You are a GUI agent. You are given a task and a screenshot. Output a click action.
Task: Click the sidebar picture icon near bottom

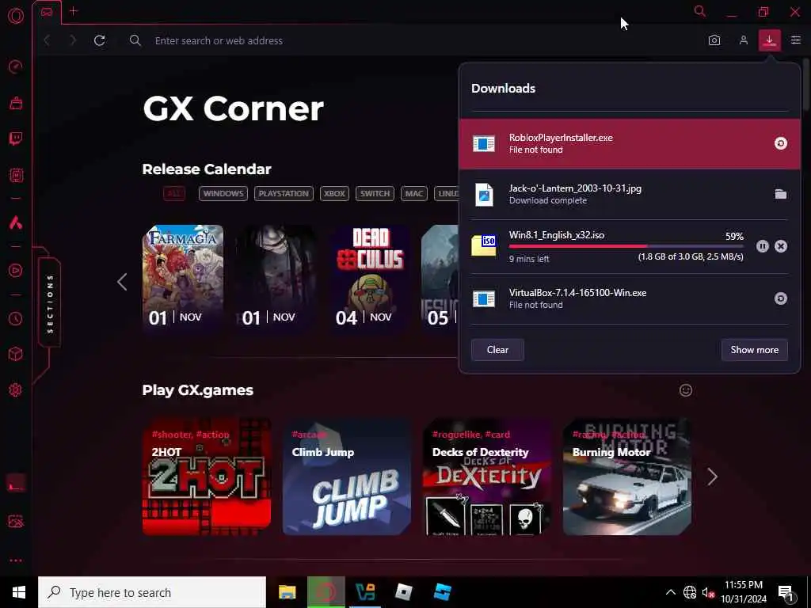[16, 521]
